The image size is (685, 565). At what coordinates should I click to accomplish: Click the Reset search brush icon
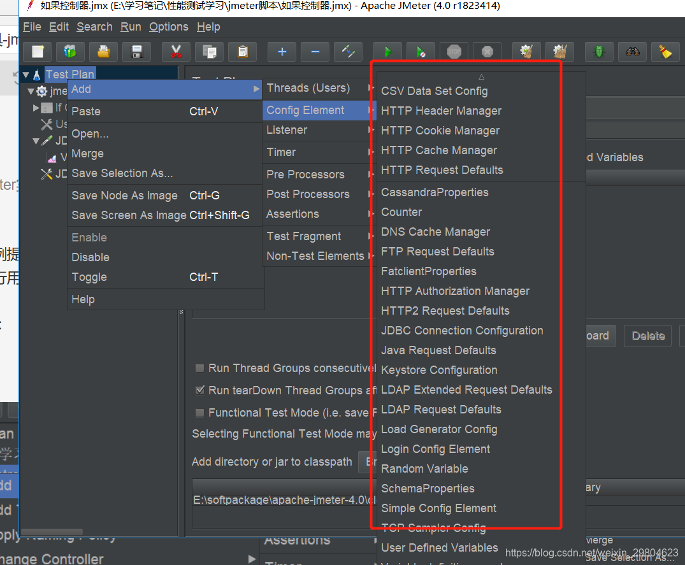665,52
